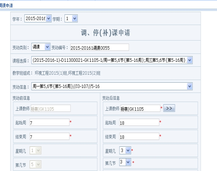Open the 变动后 星期几 dropdown
The width and height of the screenshot is (217, 171).
125,151
